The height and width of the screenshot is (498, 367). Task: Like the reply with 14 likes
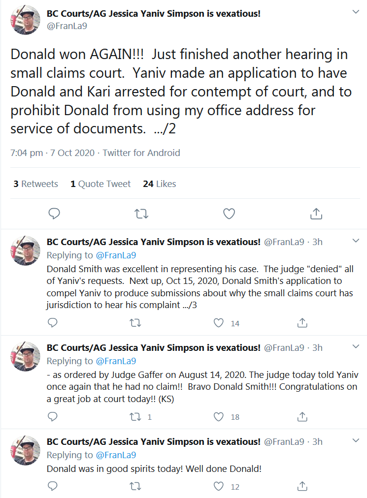[219, 323]
